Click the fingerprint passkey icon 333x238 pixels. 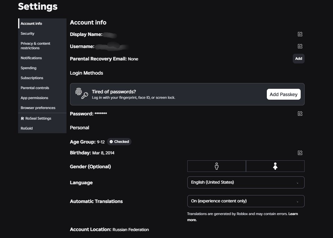(82, 93)
